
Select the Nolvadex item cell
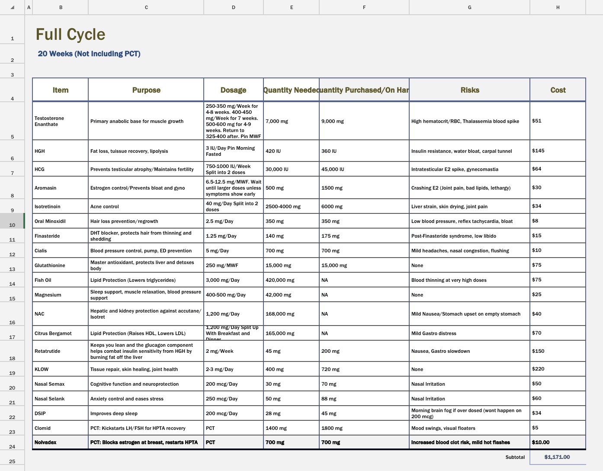click(x=61, y=442)
